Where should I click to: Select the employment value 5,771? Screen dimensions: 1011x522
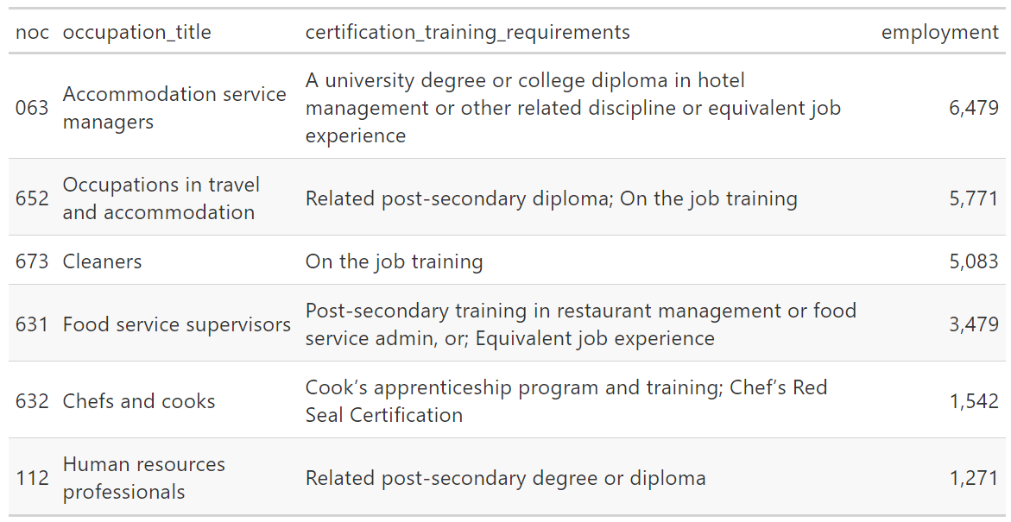[973, 198]
